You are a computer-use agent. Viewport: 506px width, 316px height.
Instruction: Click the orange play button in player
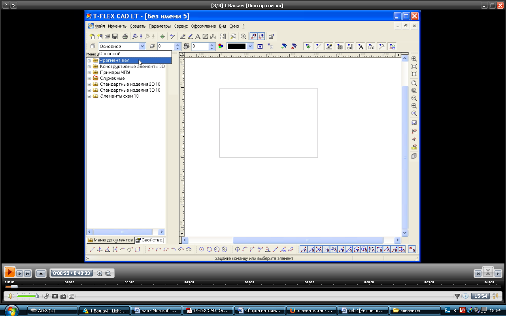point(9,272)
